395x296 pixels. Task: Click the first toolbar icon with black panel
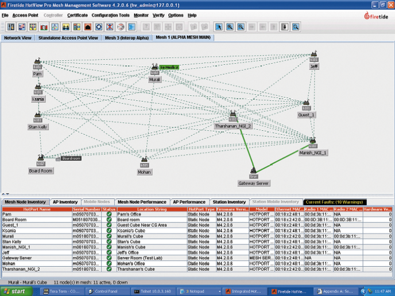(11, 27)
